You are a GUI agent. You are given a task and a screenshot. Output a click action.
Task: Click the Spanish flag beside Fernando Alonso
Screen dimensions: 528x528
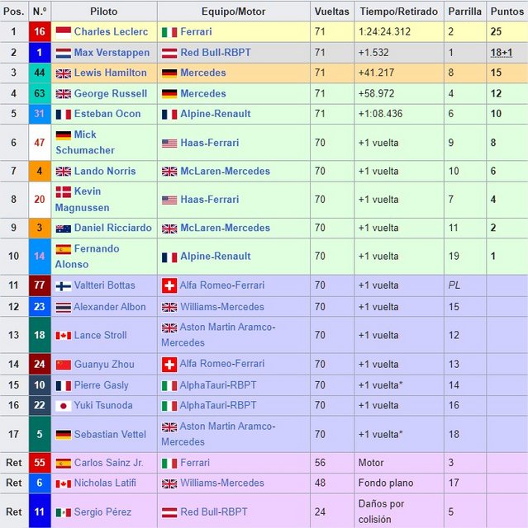point(64,249)
